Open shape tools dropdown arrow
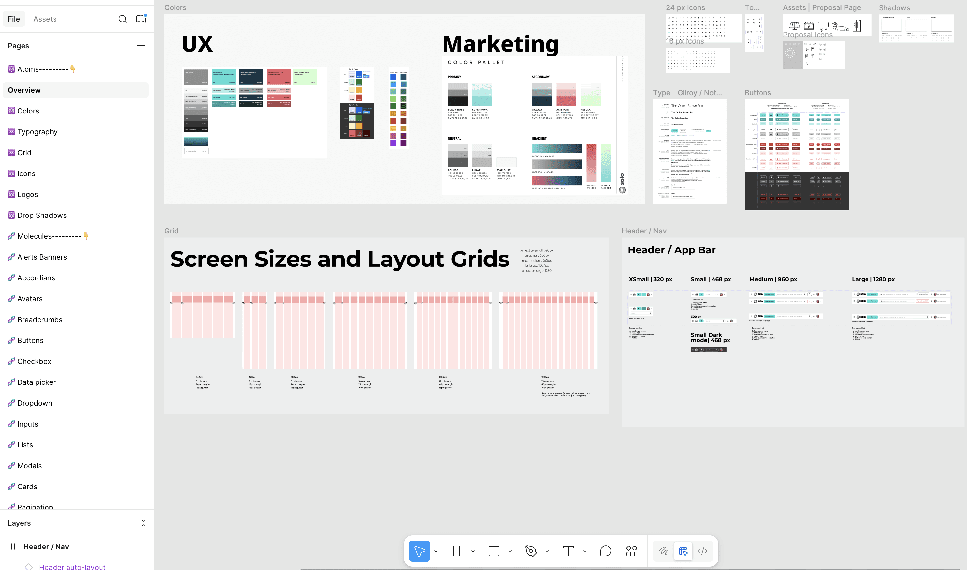967x570 pixels. (x=510, y=551)
